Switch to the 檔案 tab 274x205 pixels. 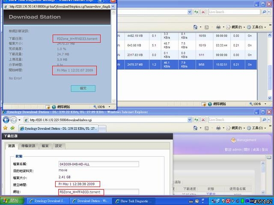pyautogui.click(x=45, y=146)
